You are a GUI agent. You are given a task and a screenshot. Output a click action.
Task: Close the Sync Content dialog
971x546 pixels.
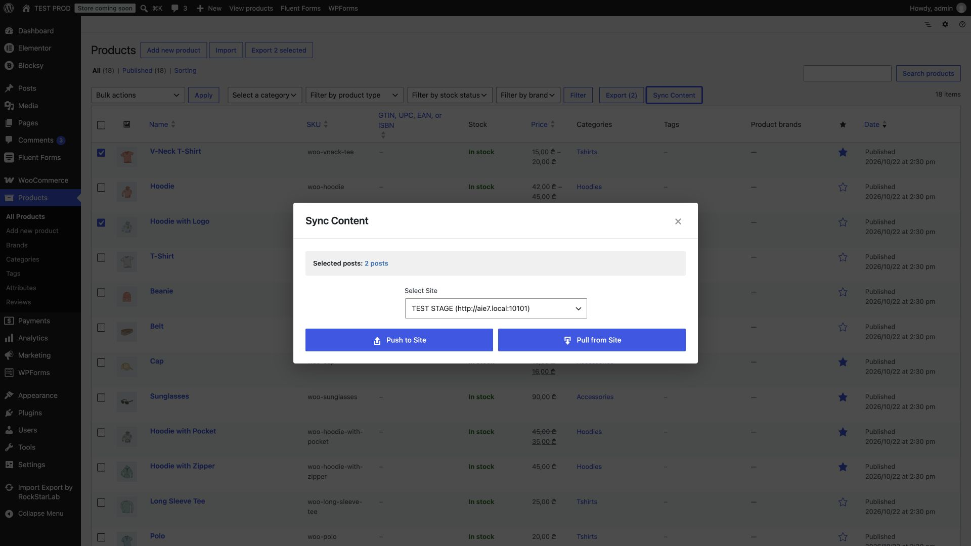pyautogui.click(x=678, y=221)
